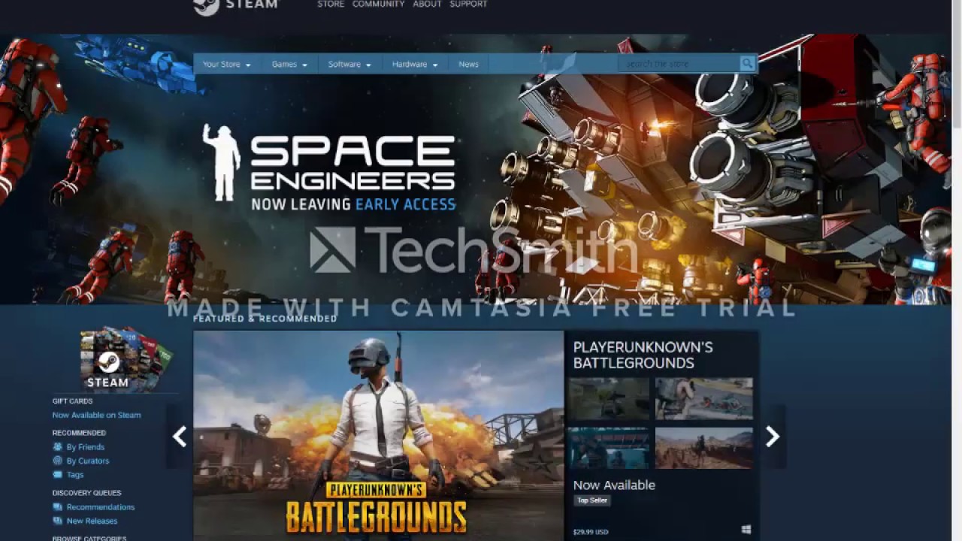View the PUBG blue indoor screenshot thumbnail
The height and width of the screenshot is (541, 962).
tap(609, 449)
